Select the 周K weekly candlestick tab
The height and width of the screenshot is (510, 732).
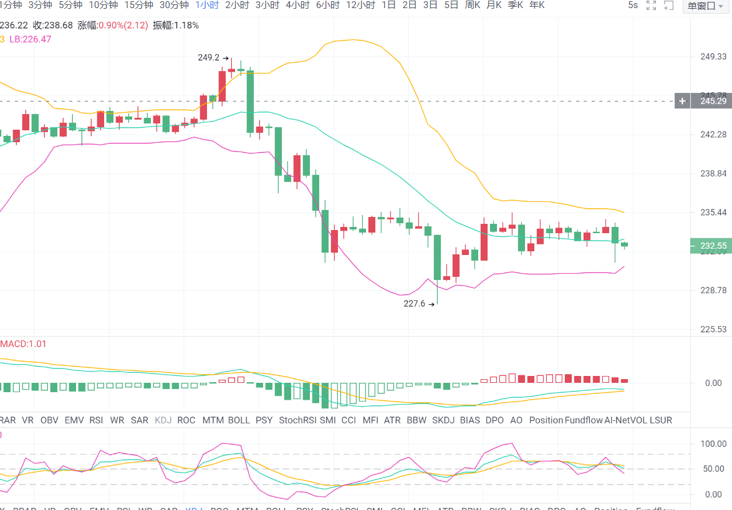(x=473, y=5)
